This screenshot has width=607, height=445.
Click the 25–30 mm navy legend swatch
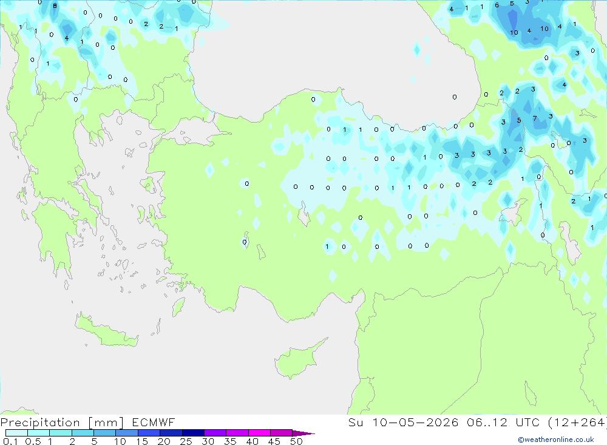pos(193,433)
